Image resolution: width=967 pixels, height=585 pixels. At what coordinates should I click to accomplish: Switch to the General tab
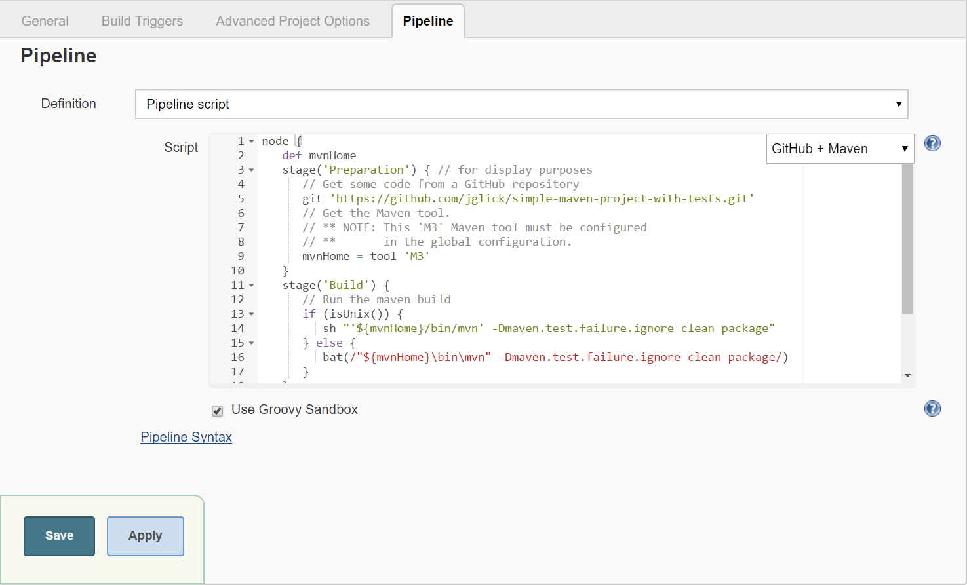pos(45,21)
